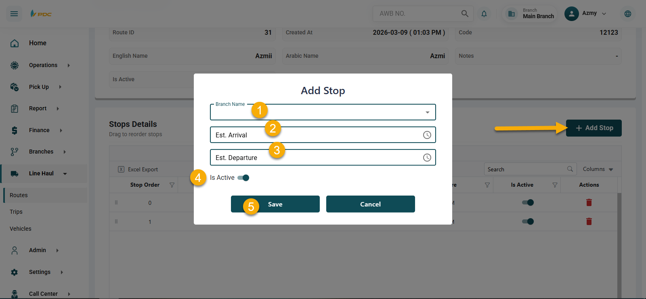Open the notifications bell

coord(484,14)
